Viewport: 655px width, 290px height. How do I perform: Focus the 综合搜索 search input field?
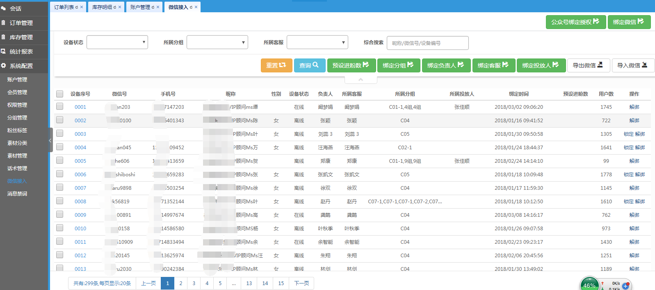click(428, 43)
